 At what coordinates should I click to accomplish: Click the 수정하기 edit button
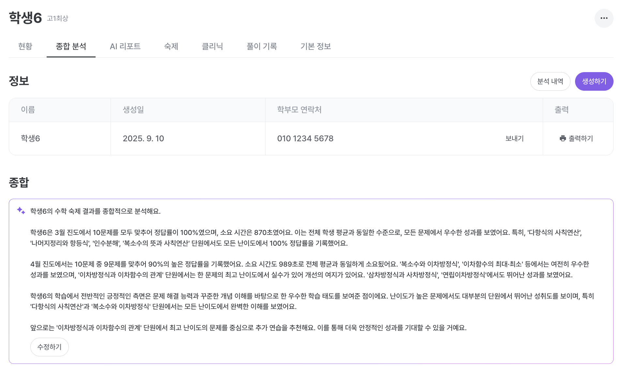click(49, 347)
